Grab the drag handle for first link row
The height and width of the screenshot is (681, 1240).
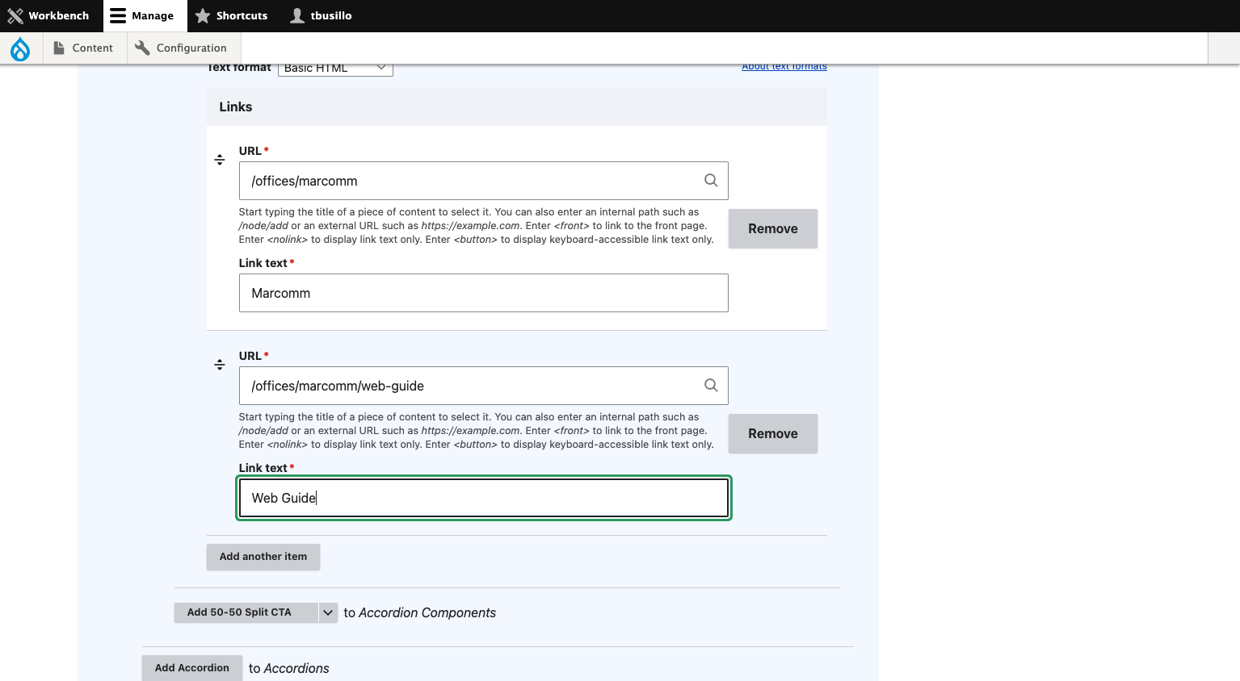point(220,160)
